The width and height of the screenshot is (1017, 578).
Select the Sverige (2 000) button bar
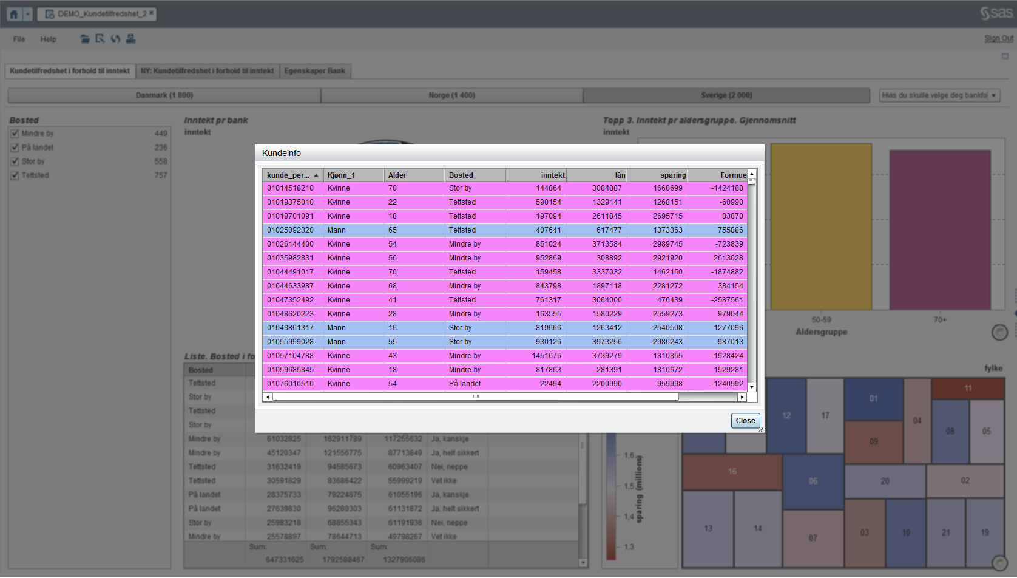(726, 95)
